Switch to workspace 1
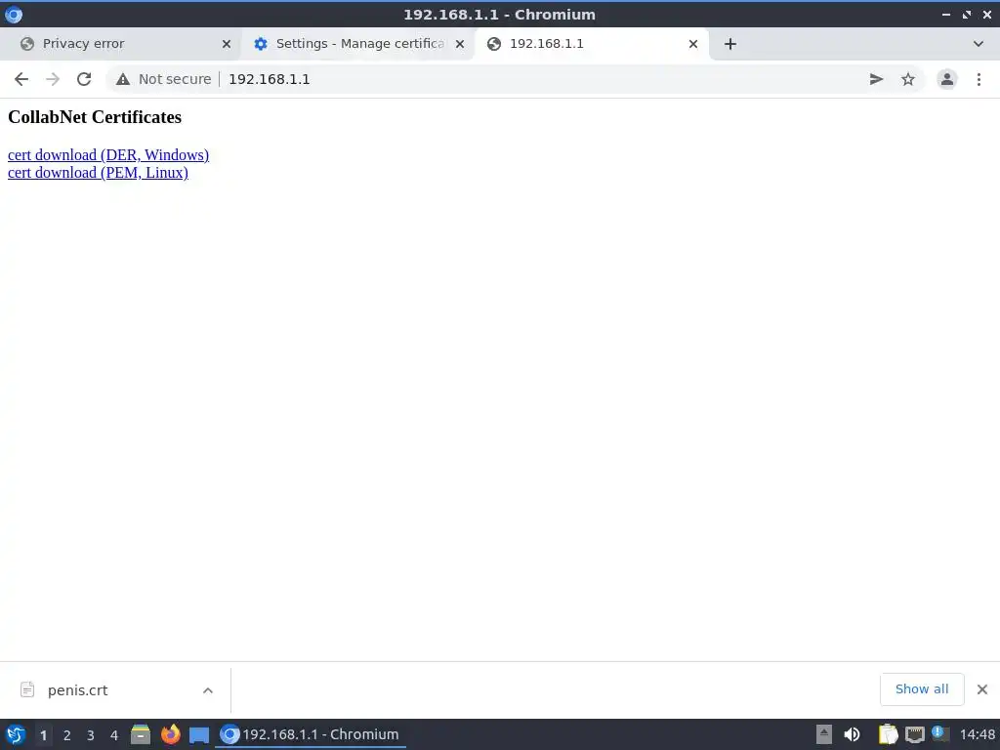1000x750 pixels. point(43,735)
